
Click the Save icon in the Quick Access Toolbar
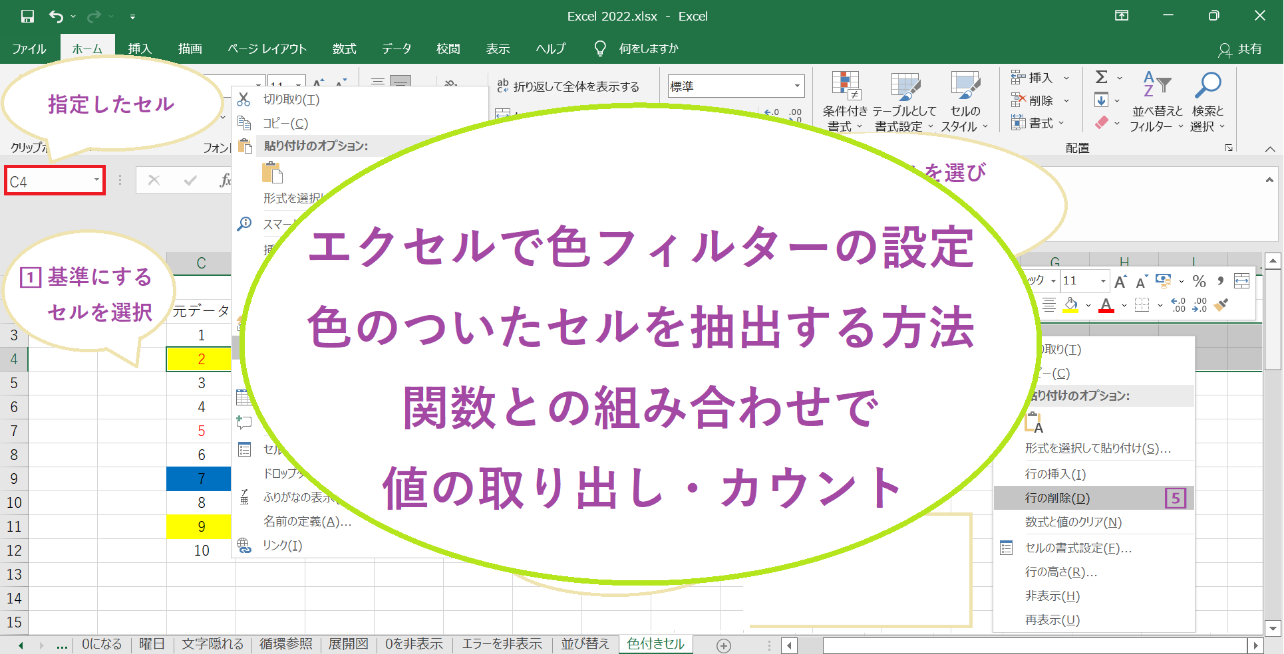(27, 16)
